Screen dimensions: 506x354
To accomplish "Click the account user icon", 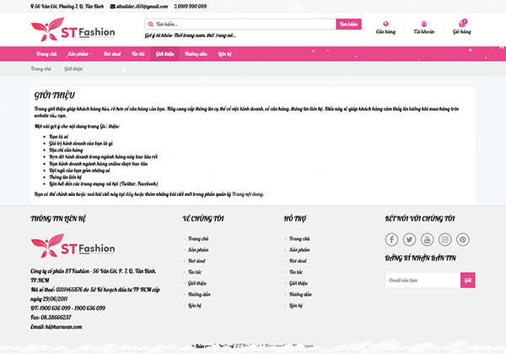I will (x=423, y=24).
